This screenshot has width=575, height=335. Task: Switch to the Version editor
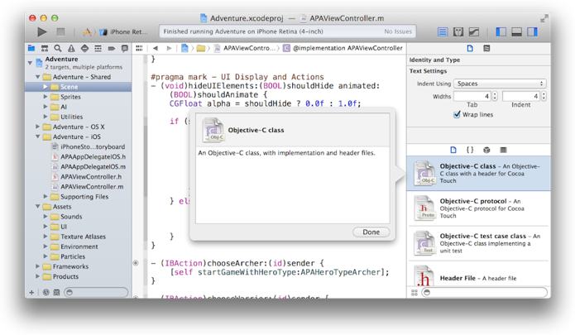tap(474, 32)
